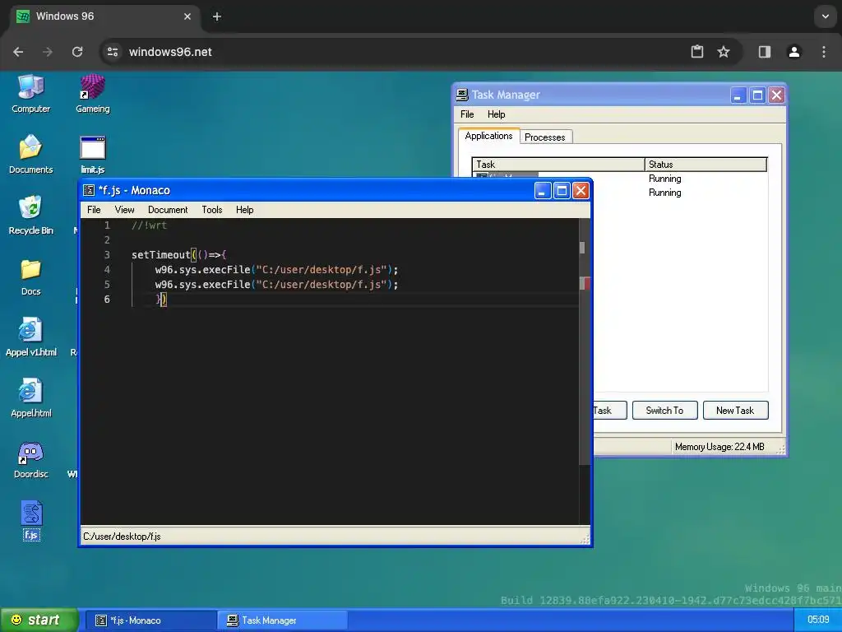Open Appel.html desktop icon
Viewport: 842px width, 632px height.
coord(30,397)
